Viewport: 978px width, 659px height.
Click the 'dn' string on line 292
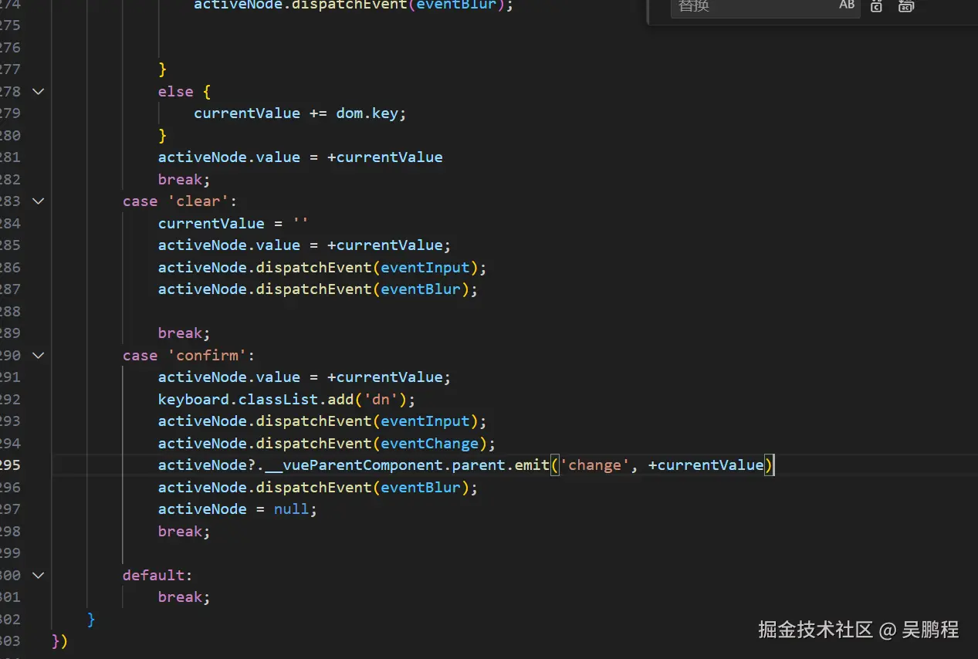tap(381, 399)
